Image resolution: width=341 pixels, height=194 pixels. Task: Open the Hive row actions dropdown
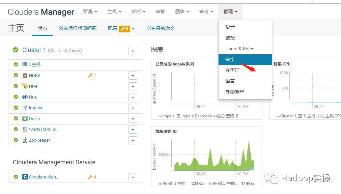point(133,86)
